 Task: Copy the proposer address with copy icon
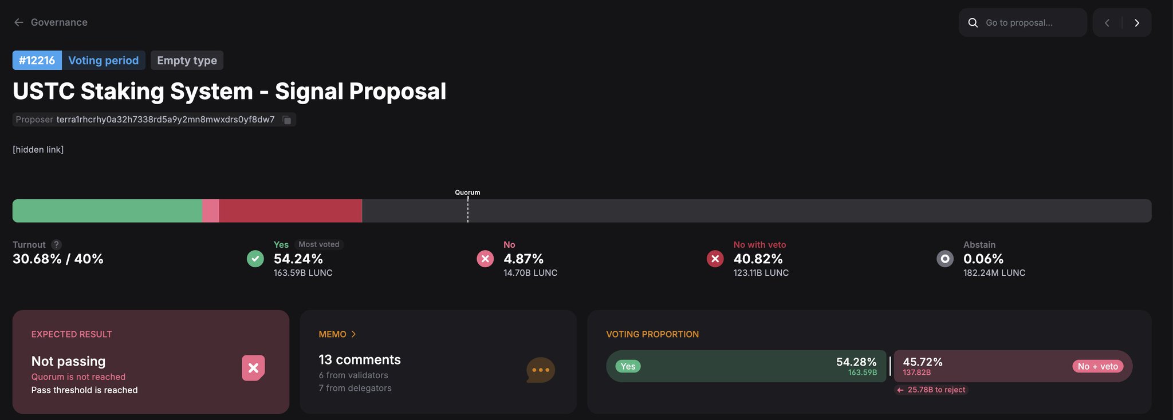287,120
